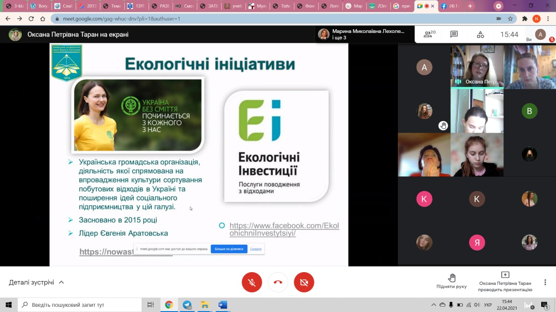Open the chat panel icon
The width and height of the screenshot is (556, 312).
(x=454, y=34)
